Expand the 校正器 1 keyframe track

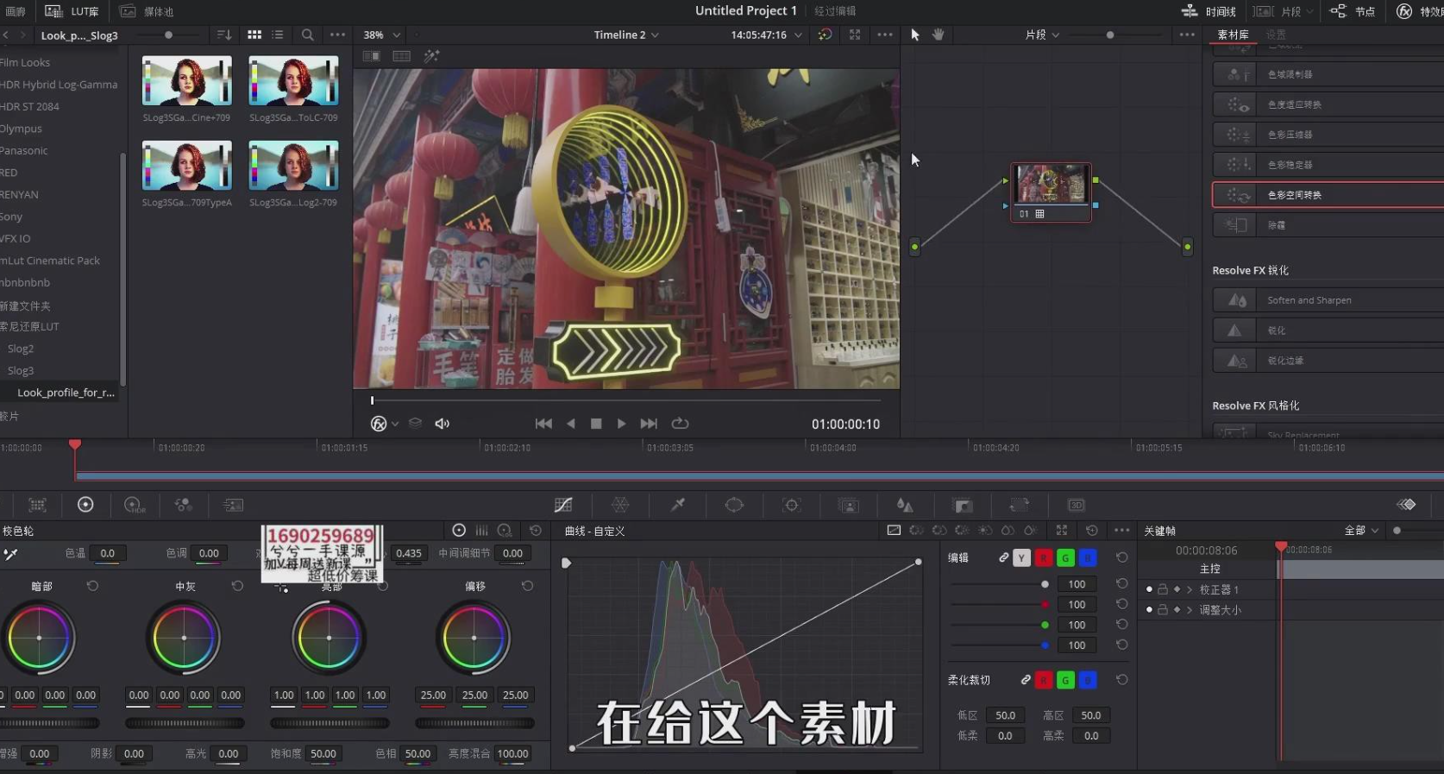pyautogui.click(x=1190, y=589)
